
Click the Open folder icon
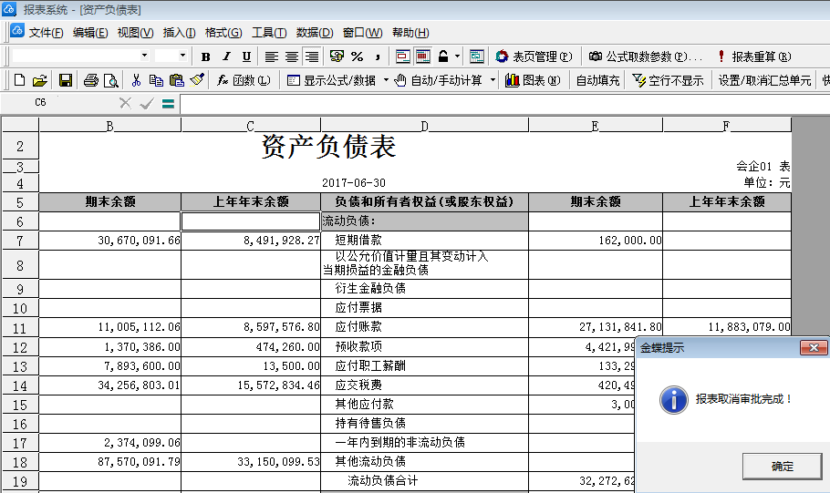pos(40,80)
